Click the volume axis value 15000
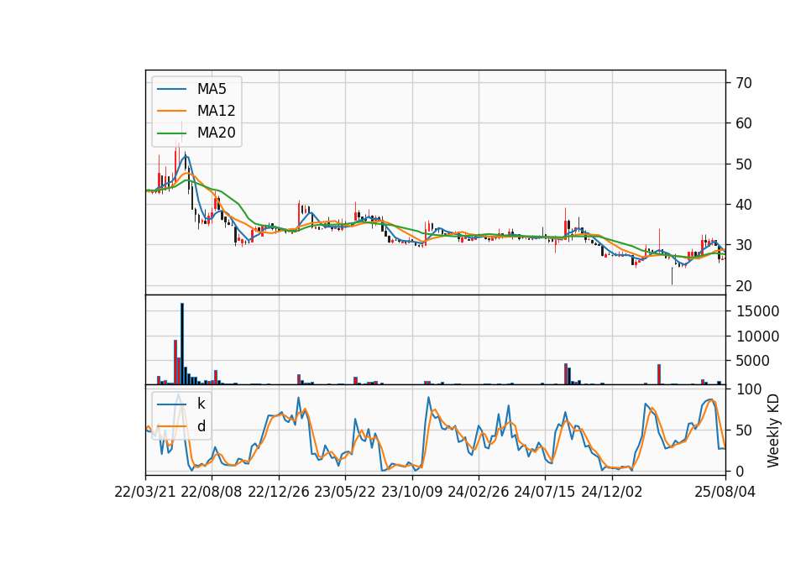This screenshot has width=806, height=579. click(x=757, y=311)
